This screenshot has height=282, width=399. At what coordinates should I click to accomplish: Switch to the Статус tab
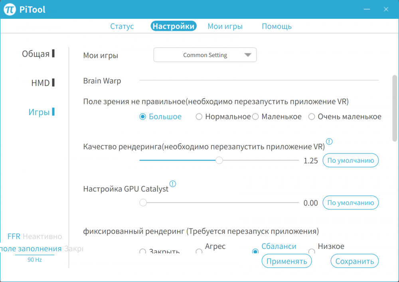click(x=122, y=26)
